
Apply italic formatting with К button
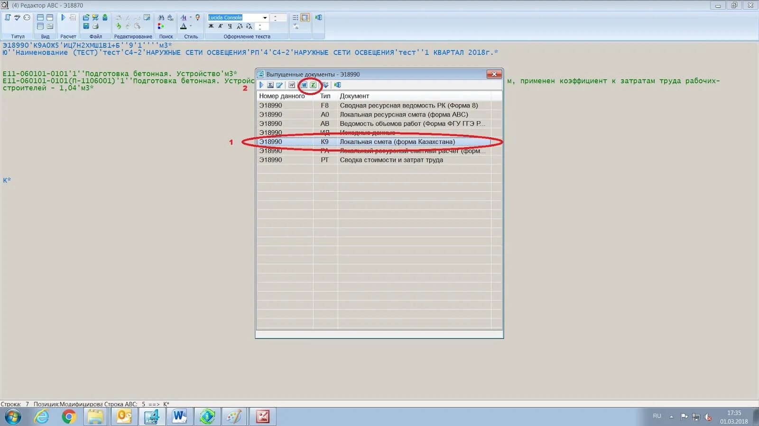click(x=220, y=26)
